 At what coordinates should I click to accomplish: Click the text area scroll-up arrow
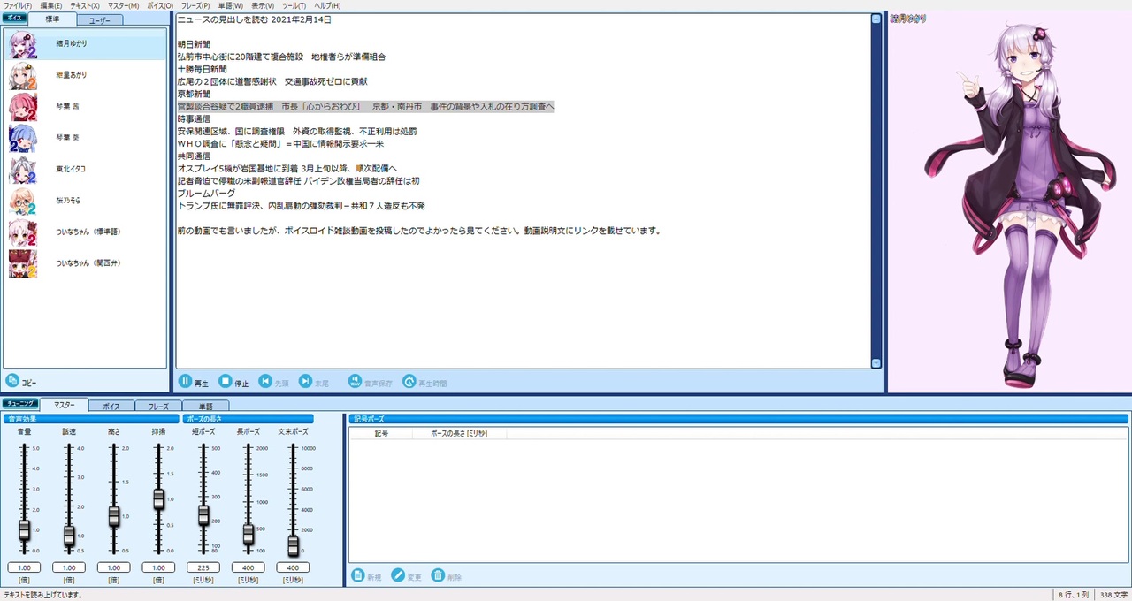pyautogui.click(x=876, y=19)
